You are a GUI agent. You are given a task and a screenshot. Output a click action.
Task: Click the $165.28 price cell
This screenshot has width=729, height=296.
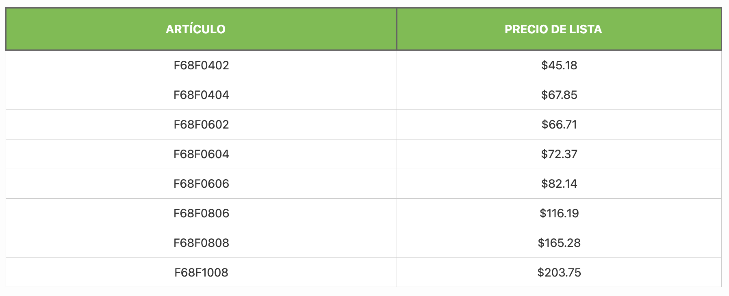[559, 243]
